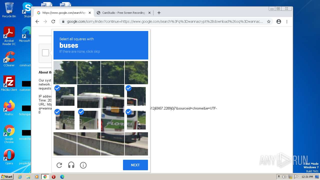View site information padlock icon
The image size is (320, 180).
(x=63, y=21)
